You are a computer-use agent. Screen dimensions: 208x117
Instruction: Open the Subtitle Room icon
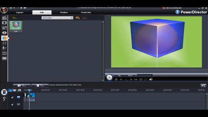click(x=4, y=58)
